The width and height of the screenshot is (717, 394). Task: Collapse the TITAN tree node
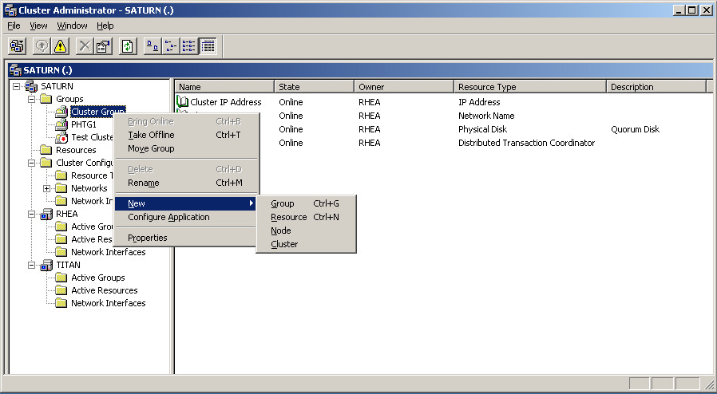tap(32, 266)
